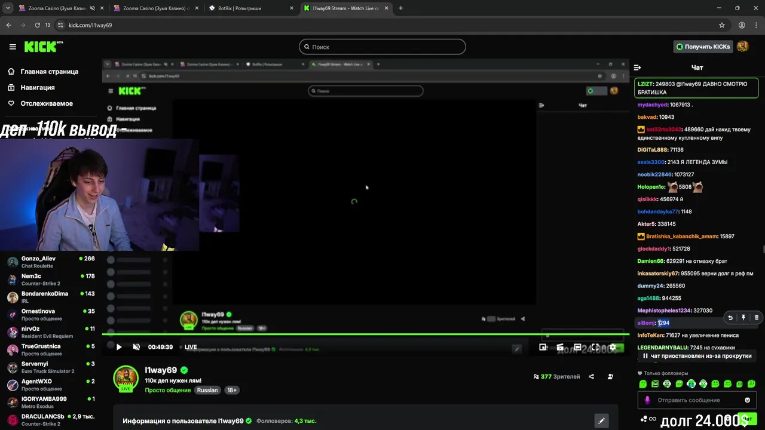
Task: Open Главная страница in sidebar
Action: pyautogui.click(x=49, y=72)
